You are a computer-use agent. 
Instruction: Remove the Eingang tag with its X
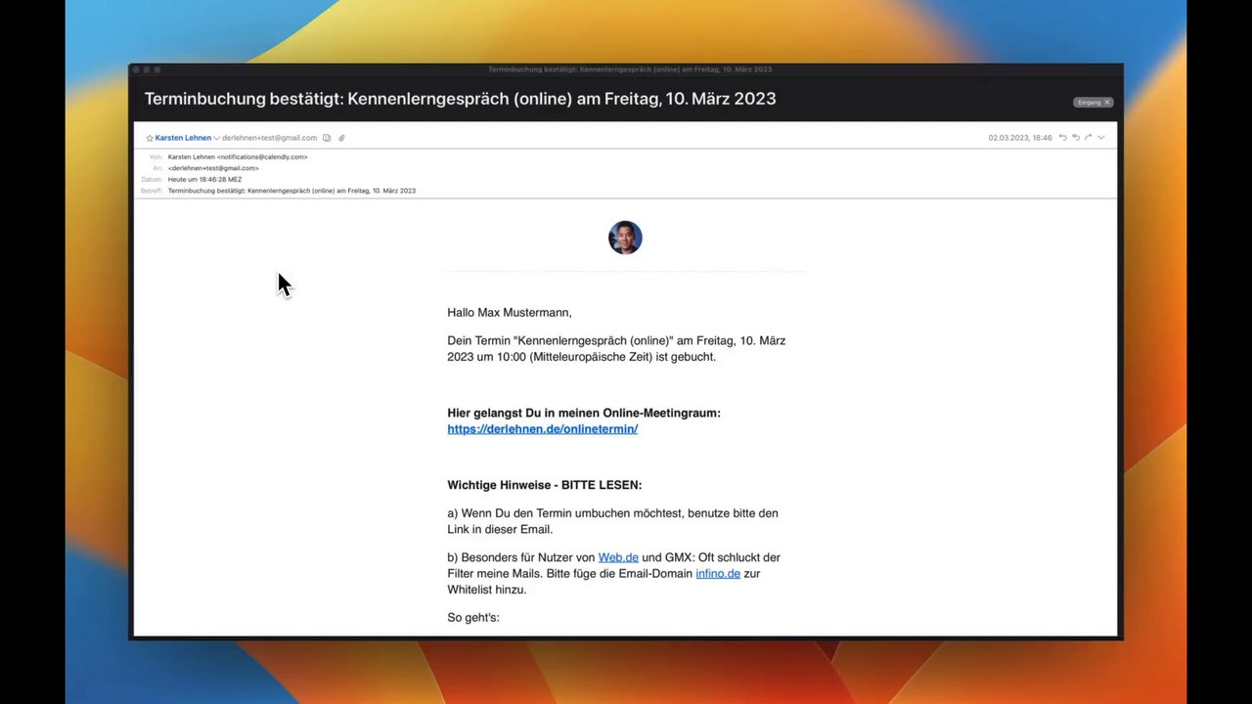(x=1107, y=102)
